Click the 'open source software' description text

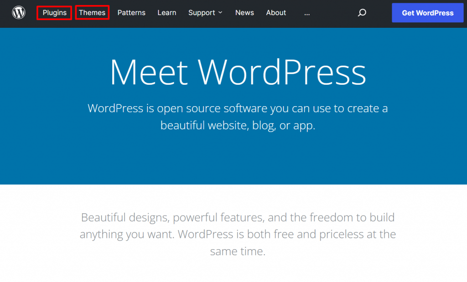pos(238,117)
